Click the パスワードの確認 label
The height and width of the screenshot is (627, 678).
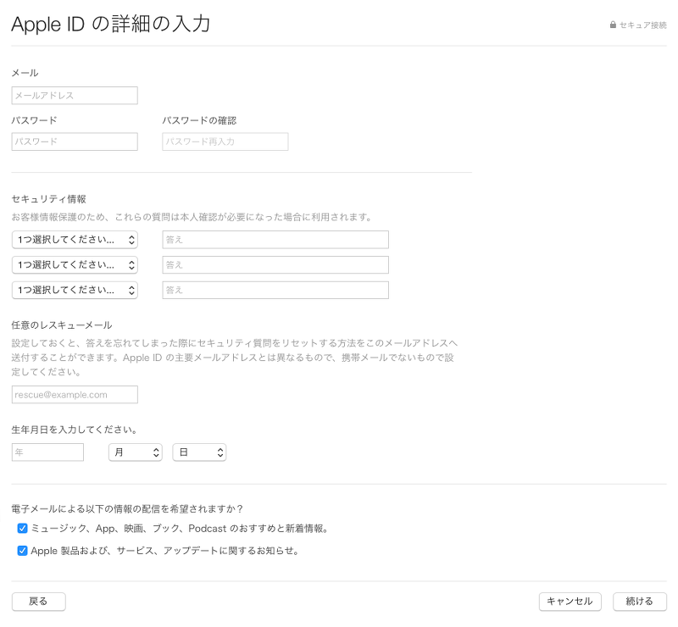tap(199, 120)
